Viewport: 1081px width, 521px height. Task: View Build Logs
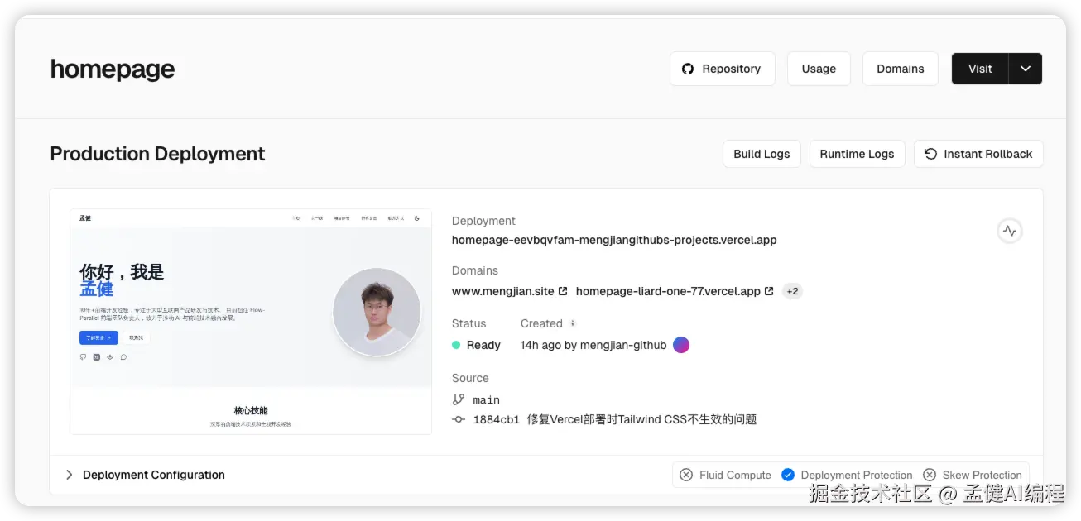pos(762,154)
